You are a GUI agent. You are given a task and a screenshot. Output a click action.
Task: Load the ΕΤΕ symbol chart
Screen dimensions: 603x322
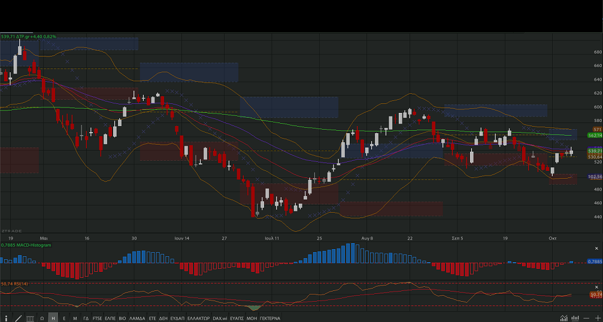(152, 318)
